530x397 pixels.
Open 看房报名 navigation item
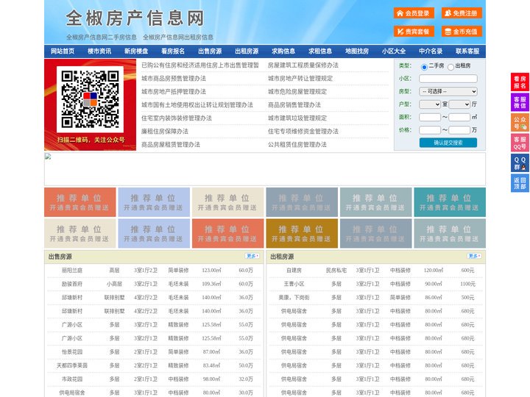(x=173, y=51)
